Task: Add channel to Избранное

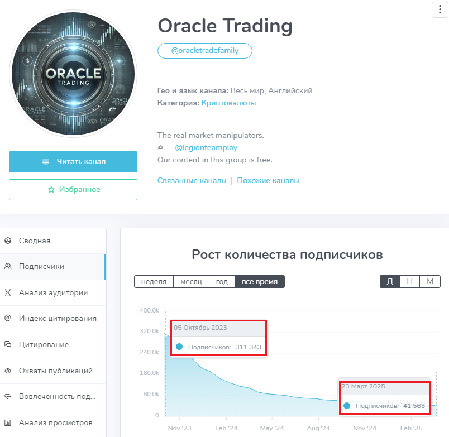Action: point(73,190)
